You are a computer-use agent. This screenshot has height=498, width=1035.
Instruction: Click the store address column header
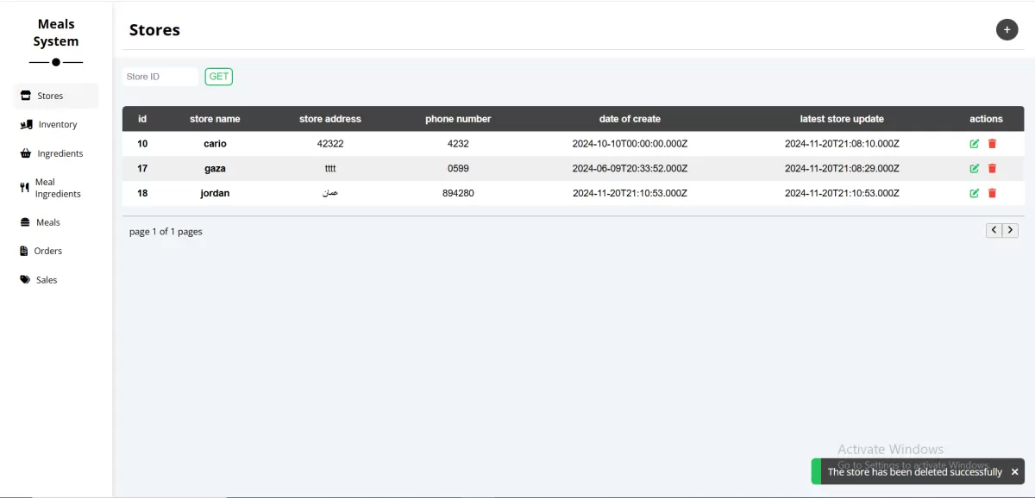(330, 119)
